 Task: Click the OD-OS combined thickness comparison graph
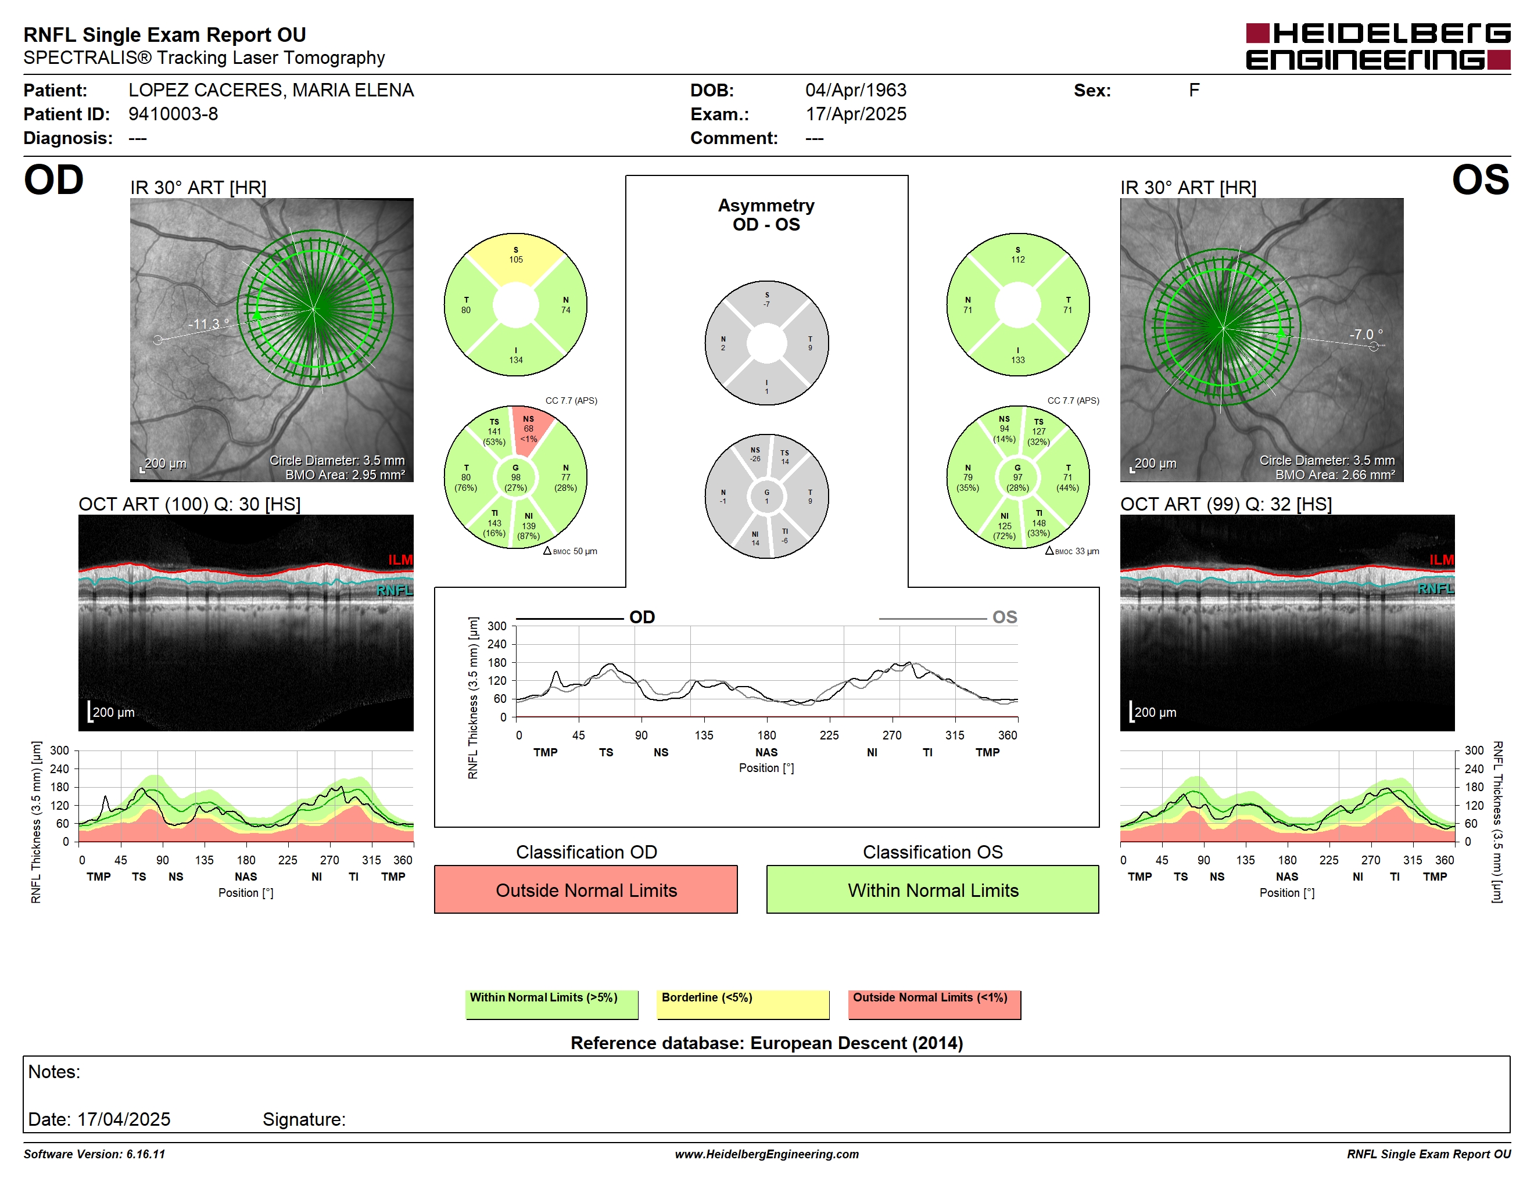click(x=767, y=672)
